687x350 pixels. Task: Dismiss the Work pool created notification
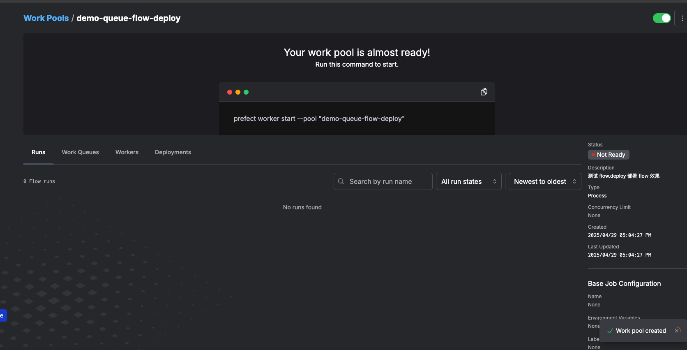pos(677,330)
